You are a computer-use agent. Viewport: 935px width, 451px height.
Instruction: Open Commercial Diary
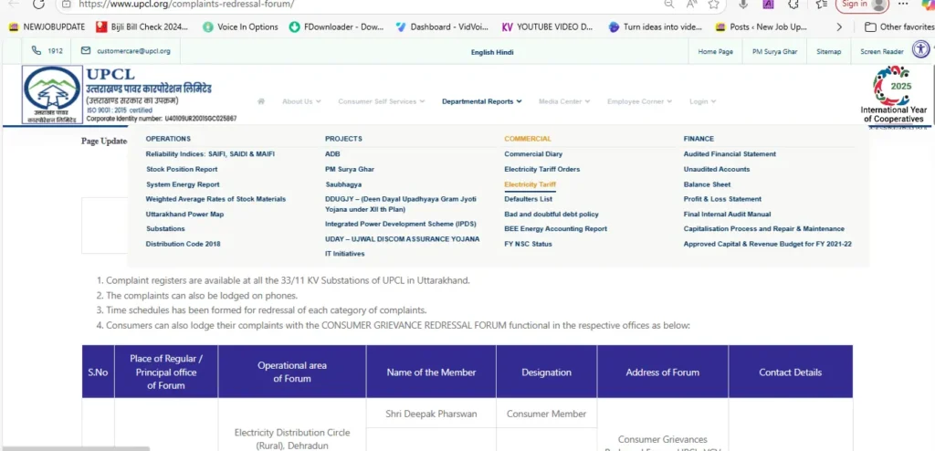click(x=533, y=154)
